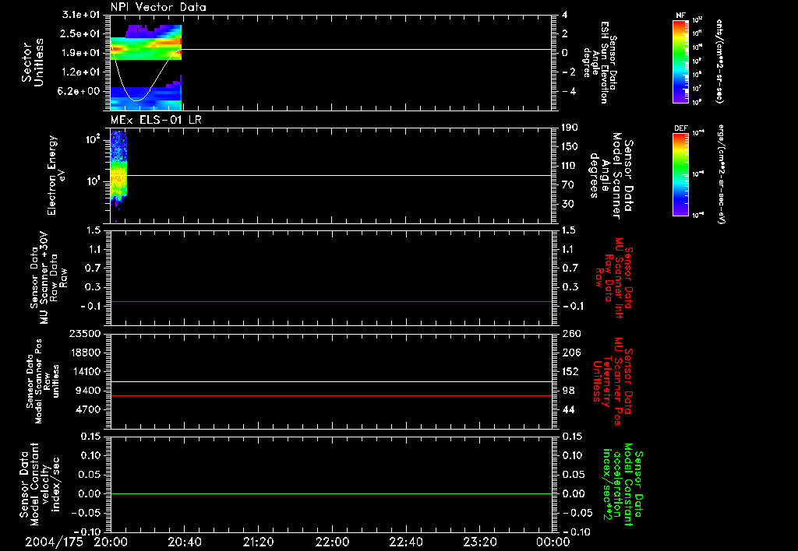The width and height of the screenshot is (798, 551).
Task: Click the '98' telemetry tick label
Action: 568,391
